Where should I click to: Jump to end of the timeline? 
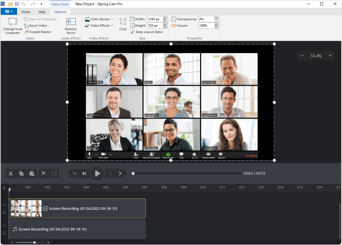tap(84, 173)
